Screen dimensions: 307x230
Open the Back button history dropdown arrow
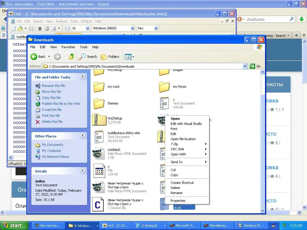pyautogui.click(x=49, y=57)
